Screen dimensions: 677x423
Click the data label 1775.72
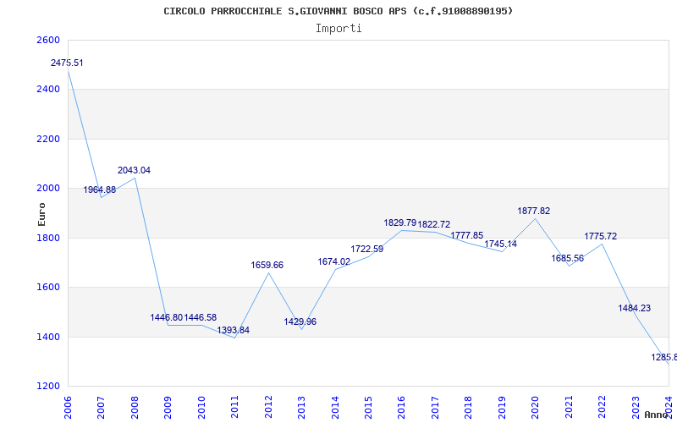[601, 237]
